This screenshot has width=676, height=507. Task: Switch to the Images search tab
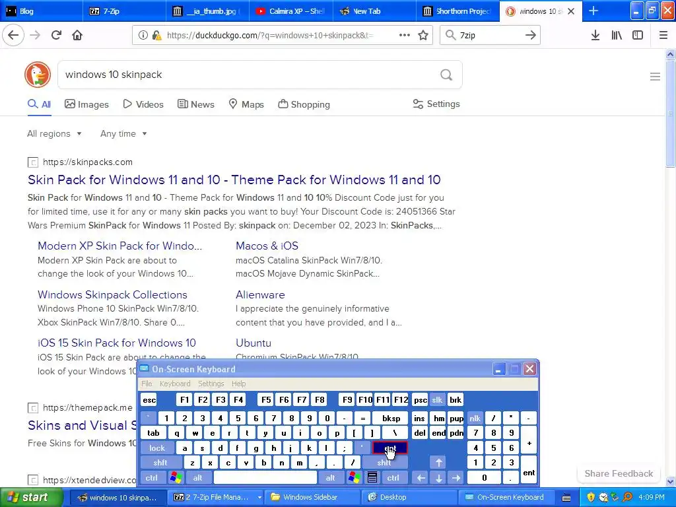pyautogui.click(x=86, y=104)
